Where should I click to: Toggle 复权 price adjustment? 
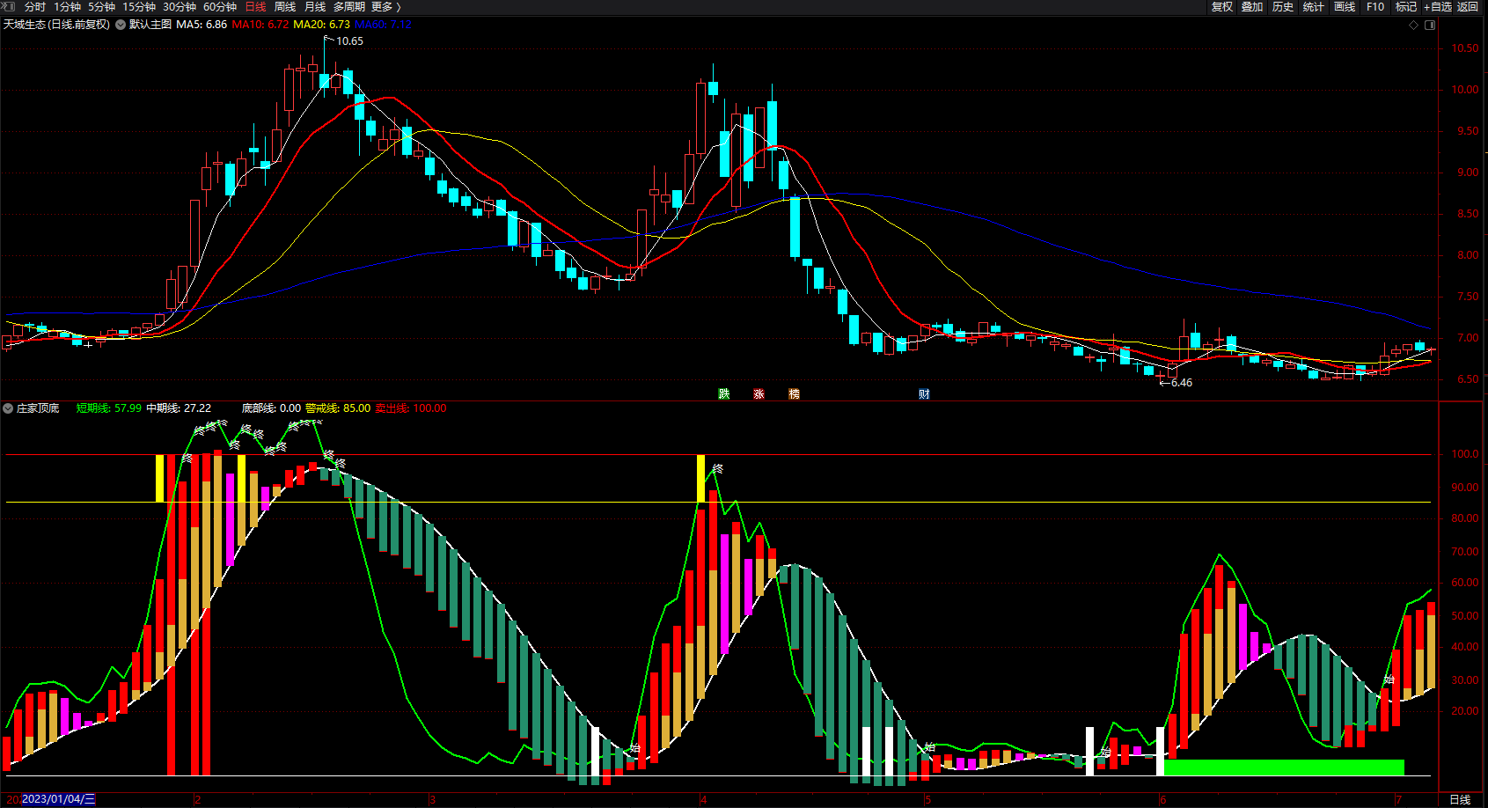click(1222, 7)
